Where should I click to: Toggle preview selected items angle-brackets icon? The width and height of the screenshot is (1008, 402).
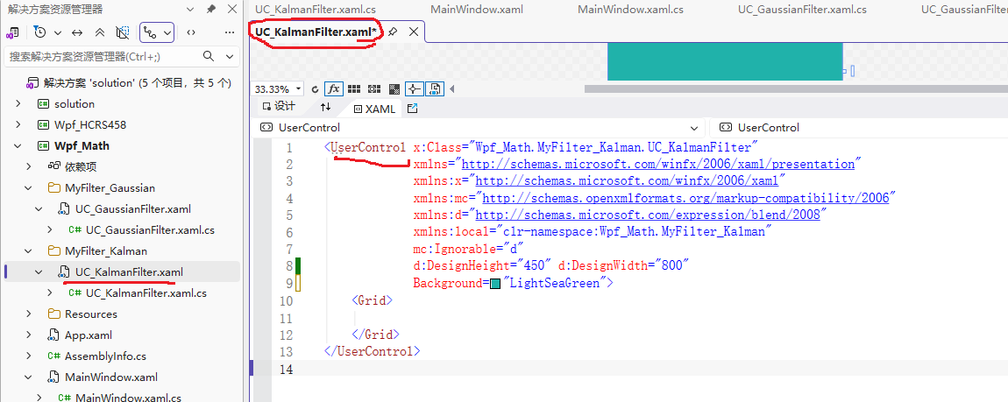tap(191, 32)
